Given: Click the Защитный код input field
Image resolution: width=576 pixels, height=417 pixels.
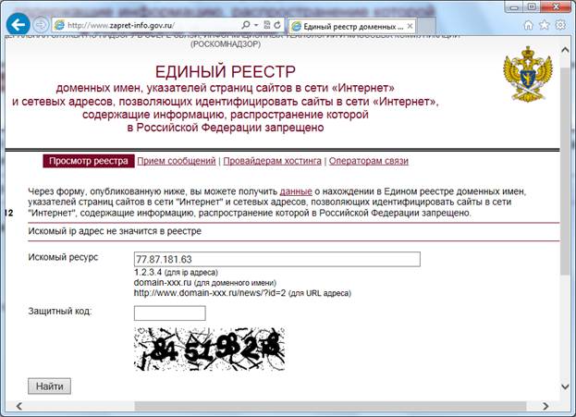Looking at the screenshot, I should [170, 313].
